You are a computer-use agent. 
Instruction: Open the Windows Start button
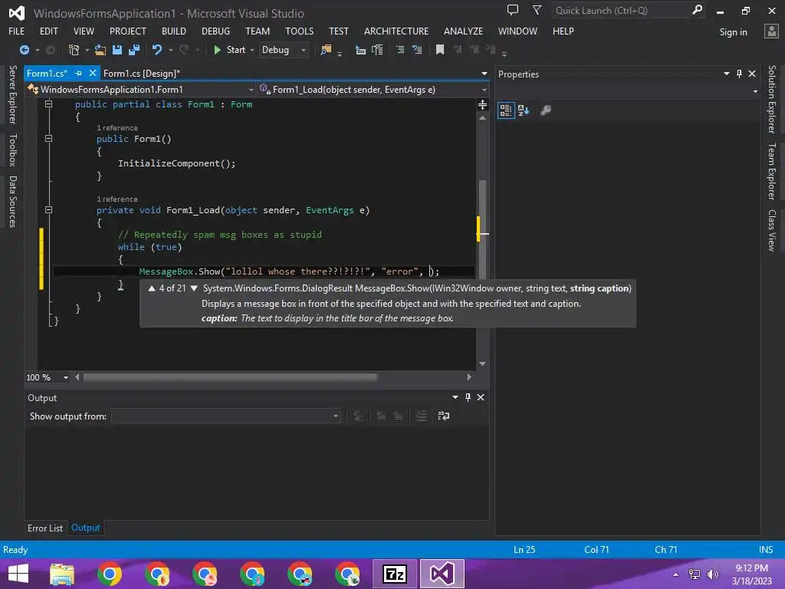point(19,574)
